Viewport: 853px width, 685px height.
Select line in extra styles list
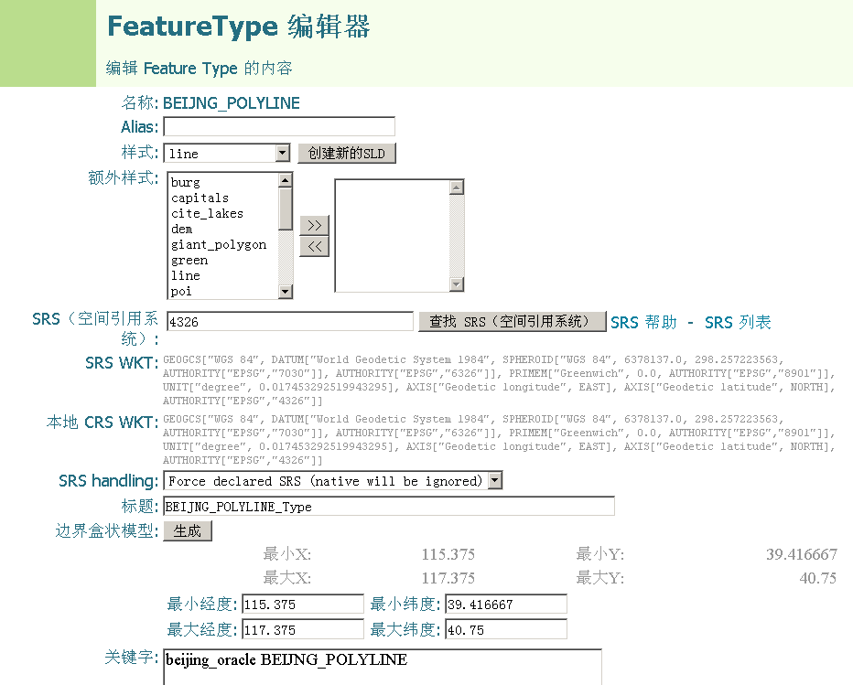pyautogui.click(x=186, y=275)
